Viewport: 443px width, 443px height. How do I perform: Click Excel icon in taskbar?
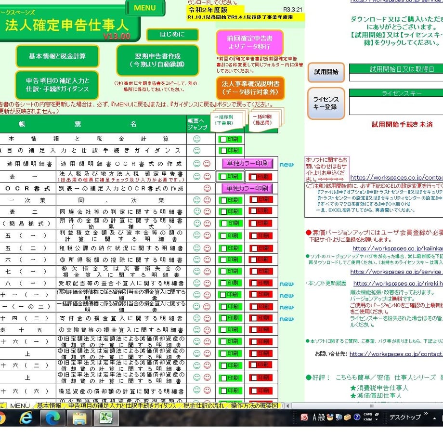click(x=105, y=418)
